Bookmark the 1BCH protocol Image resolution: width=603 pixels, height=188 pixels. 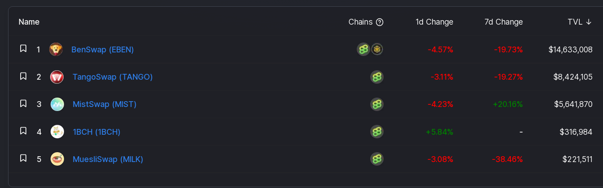tap(23, 131)
